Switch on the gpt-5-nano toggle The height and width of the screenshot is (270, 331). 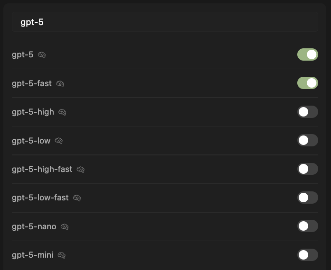pos(308,226)
